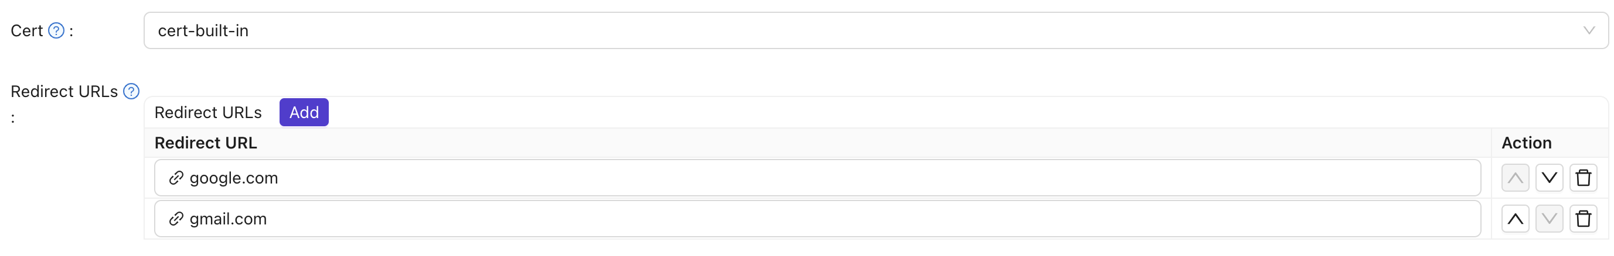Click the help icon next to Cert
This screenshot has height=256, width=1614.
[56, 30]
